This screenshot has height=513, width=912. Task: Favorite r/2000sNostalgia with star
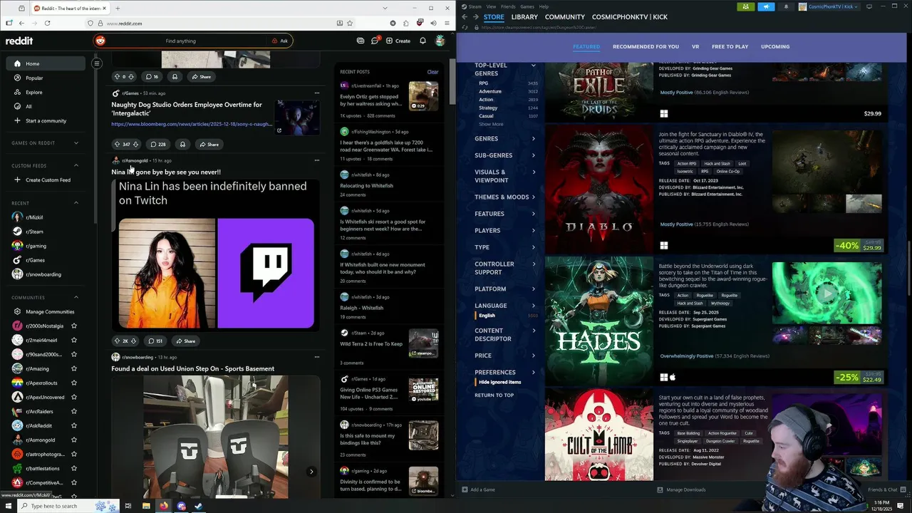click(74, 326)
